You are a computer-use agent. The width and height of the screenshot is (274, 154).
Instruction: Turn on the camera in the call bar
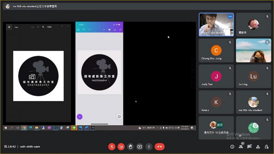121,146
